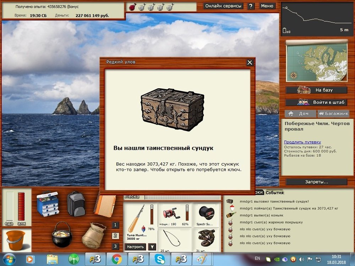Open the Chile coast map thumbnail
The image size is (355, 266).
317,61
